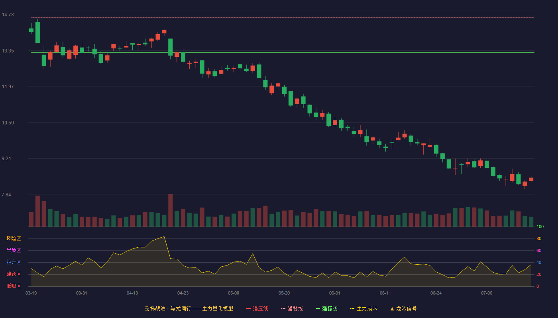Click the tallest red volume bar

point(170,210)
